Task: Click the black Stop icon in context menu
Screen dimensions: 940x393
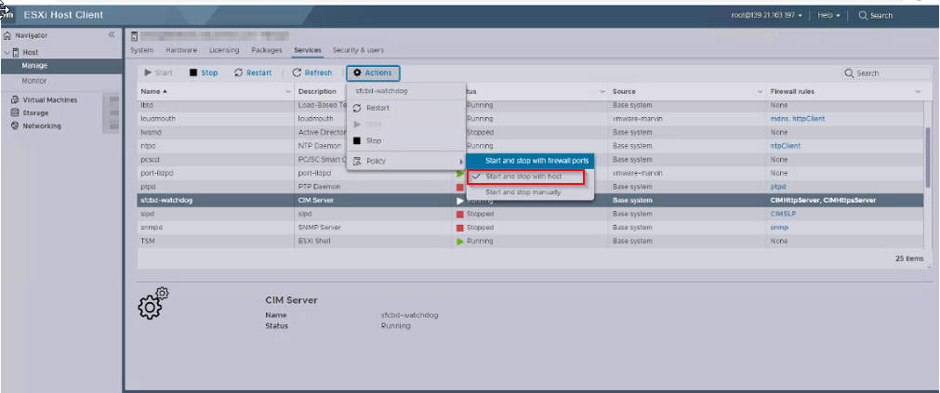Action: point(357,141)
